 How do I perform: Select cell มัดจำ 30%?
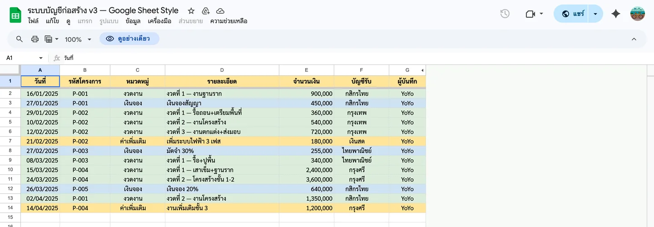click(222, 151)
